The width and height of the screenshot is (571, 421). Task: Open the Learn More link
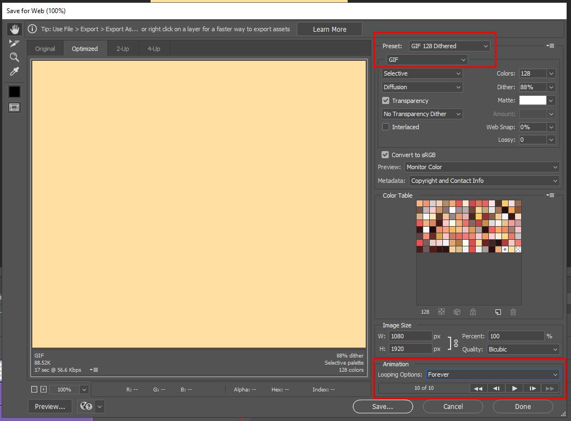pos(329,28)
